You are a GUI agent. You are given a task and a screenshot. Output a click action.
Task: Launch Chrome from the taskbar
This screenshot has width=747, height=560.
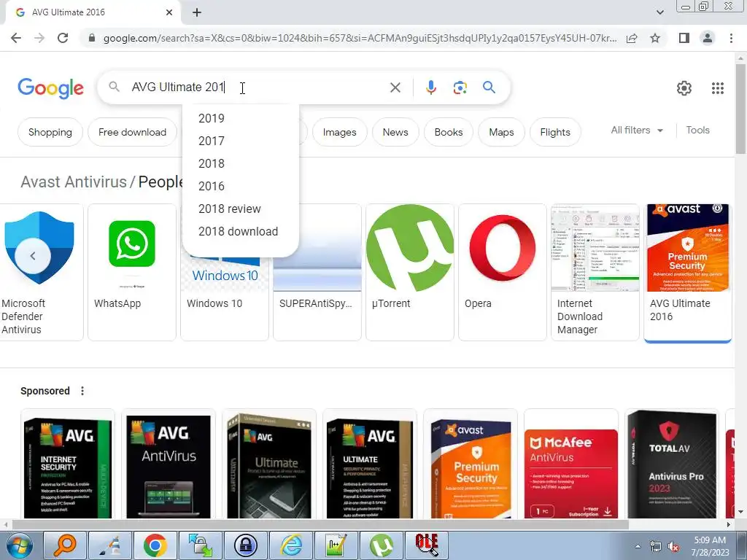[x=155, y=545]
